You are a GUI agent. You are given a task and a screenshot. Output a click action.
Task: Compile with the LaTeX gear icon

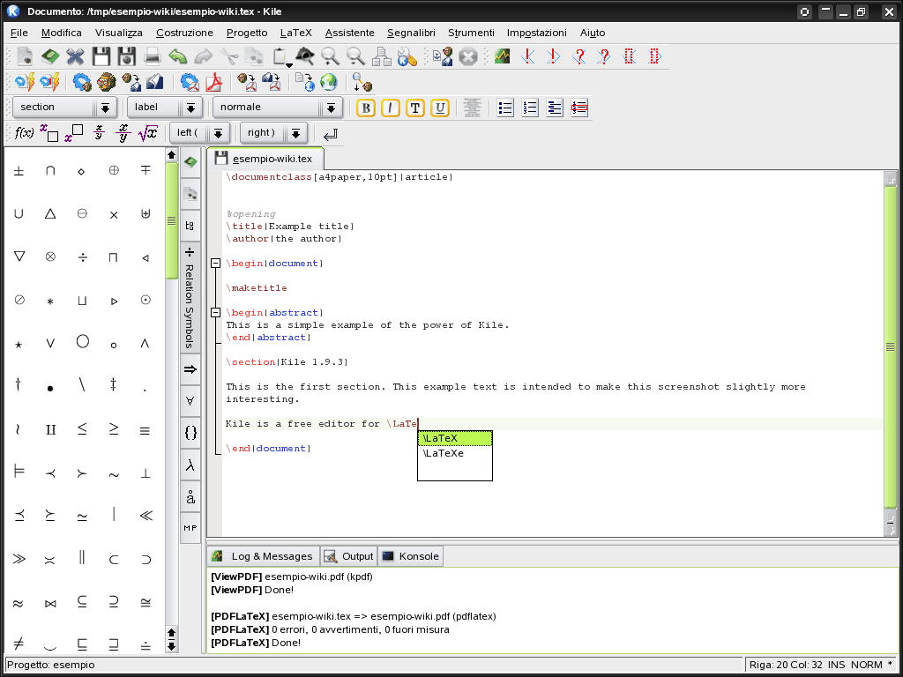pos(82,82)
